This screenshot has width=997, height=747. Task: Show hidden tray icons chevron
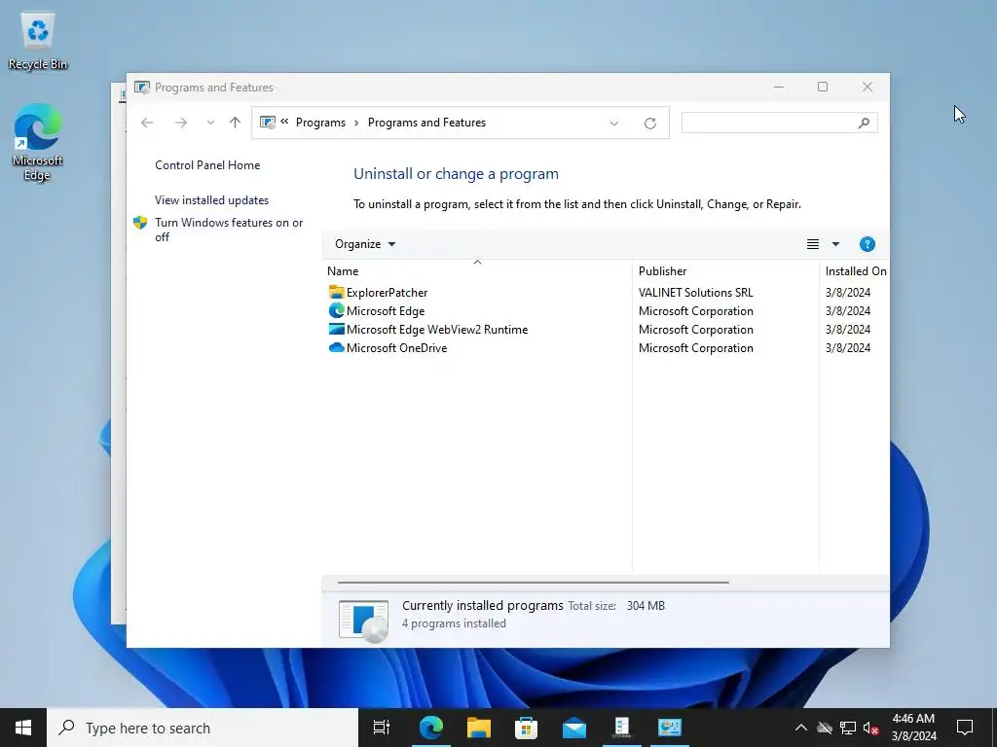[801, 728]
